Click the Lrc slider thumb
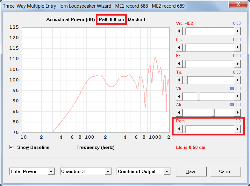The height and width of the screenshot is (186, 250). pos(184,47)
